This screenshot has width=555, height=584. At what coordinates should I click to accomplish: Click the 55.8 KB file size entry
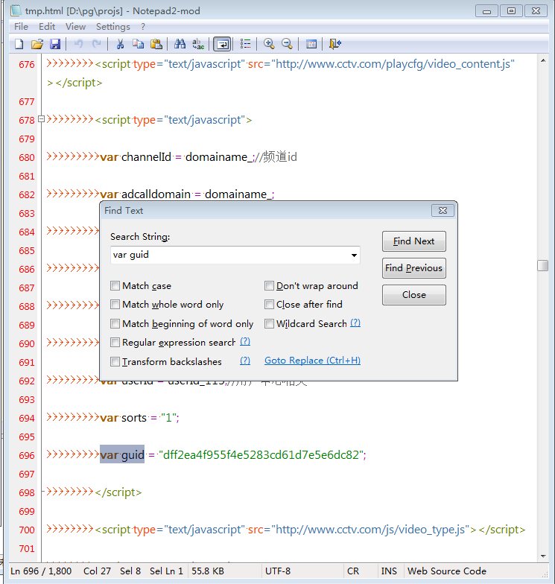208,571
